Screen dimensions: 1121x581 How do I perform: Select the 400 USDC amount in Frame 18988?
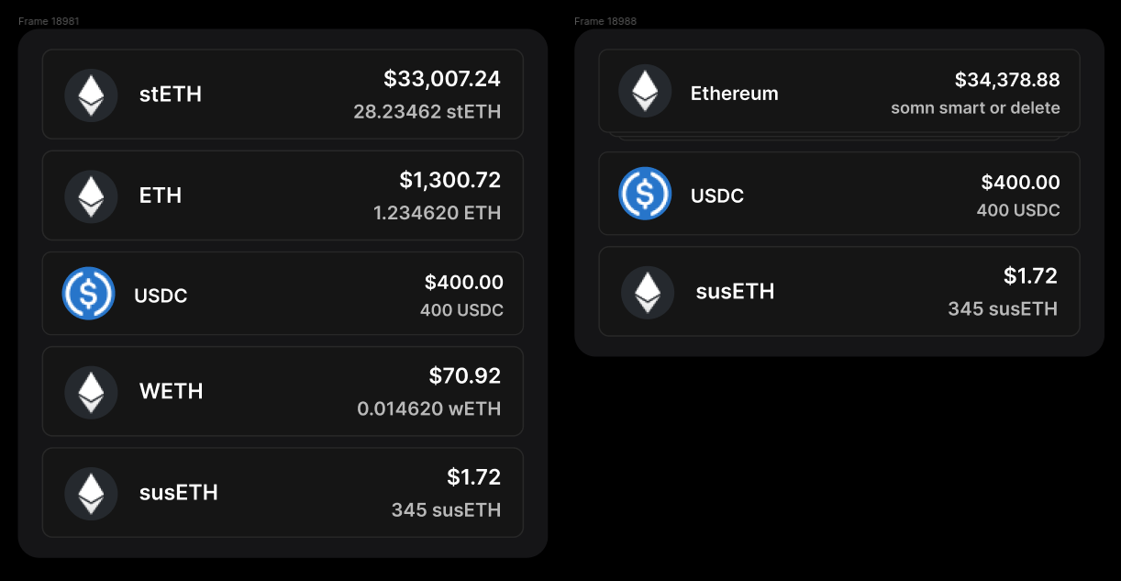[1018, 210]
